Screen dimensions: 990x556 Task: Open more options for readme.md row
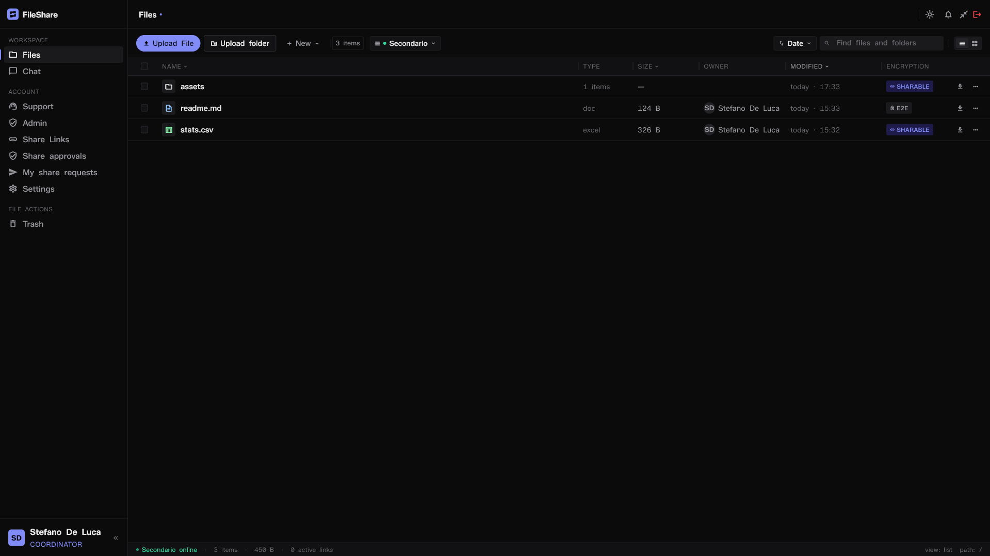[976, 108]
